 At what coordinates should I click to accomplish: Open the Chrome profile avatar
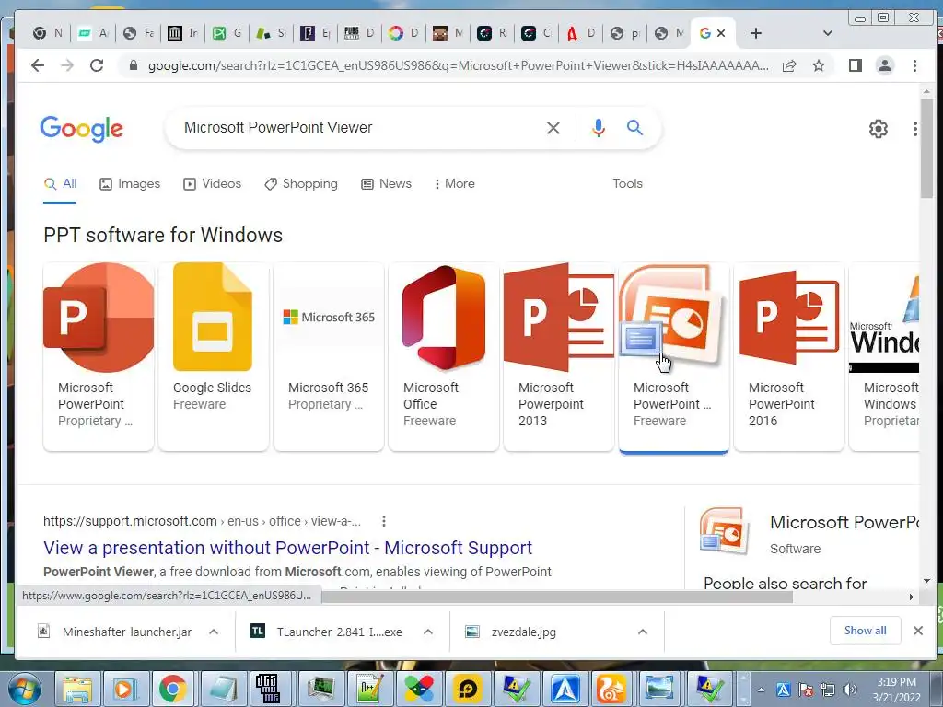tap(885, 65)
